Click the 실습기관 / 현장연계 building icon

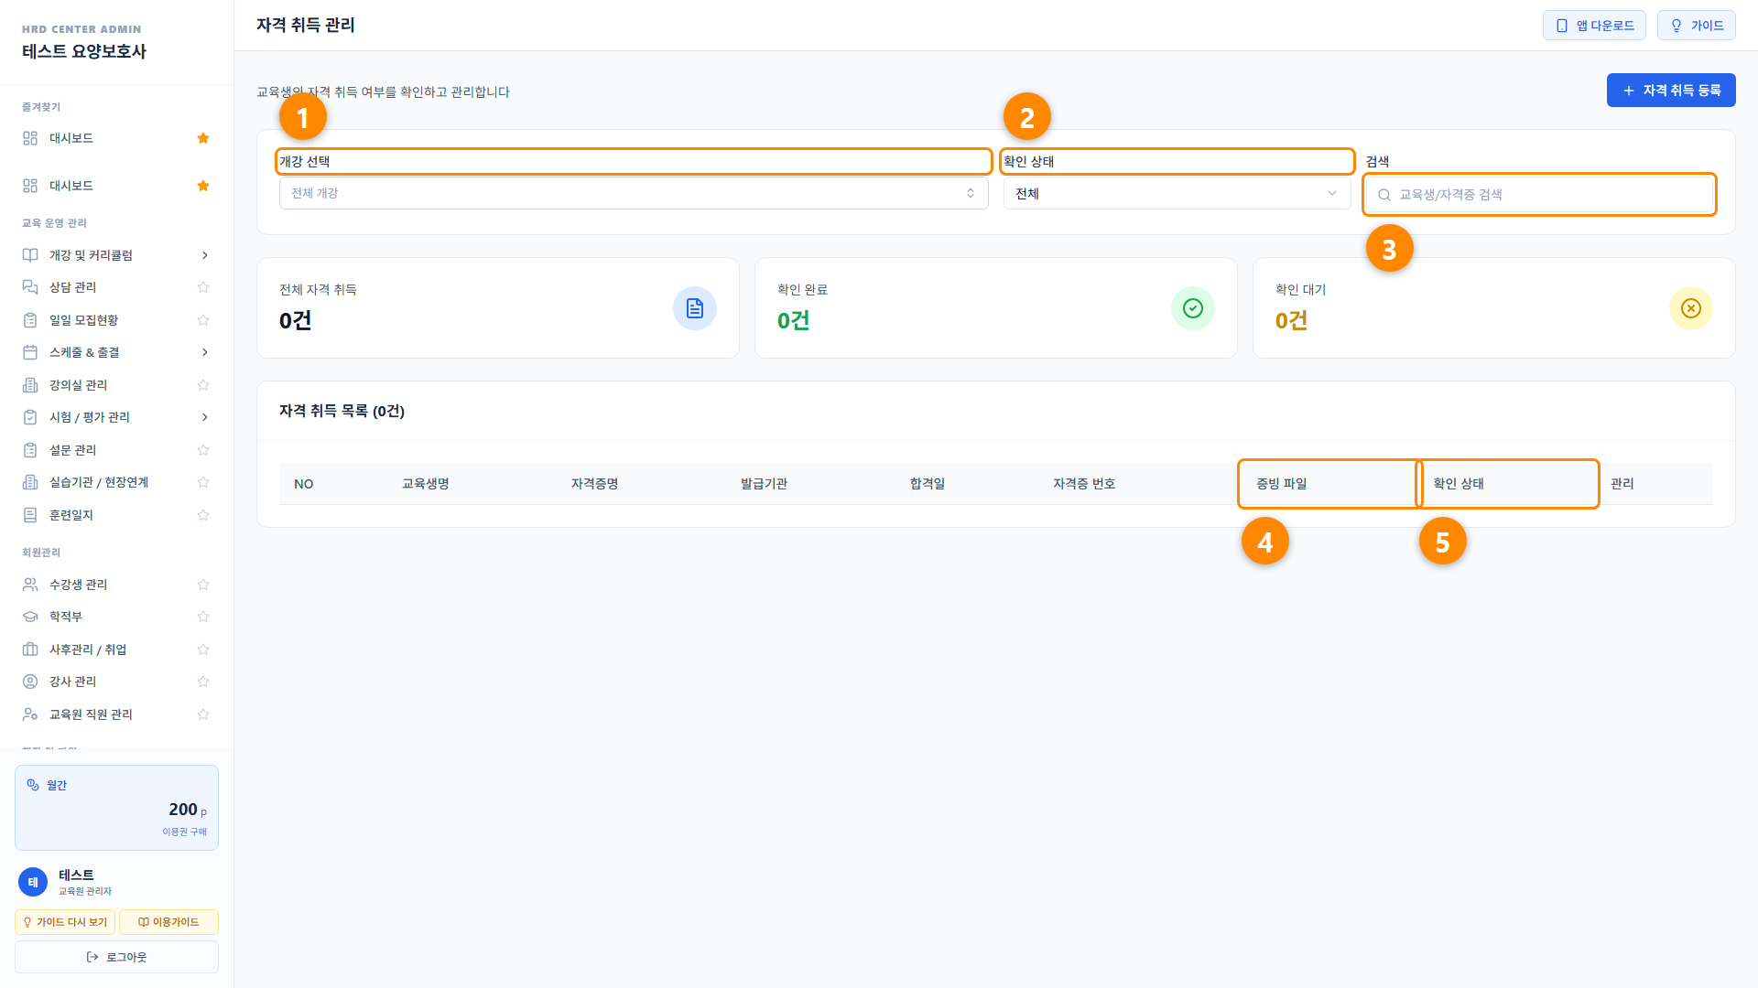[30, 482]
